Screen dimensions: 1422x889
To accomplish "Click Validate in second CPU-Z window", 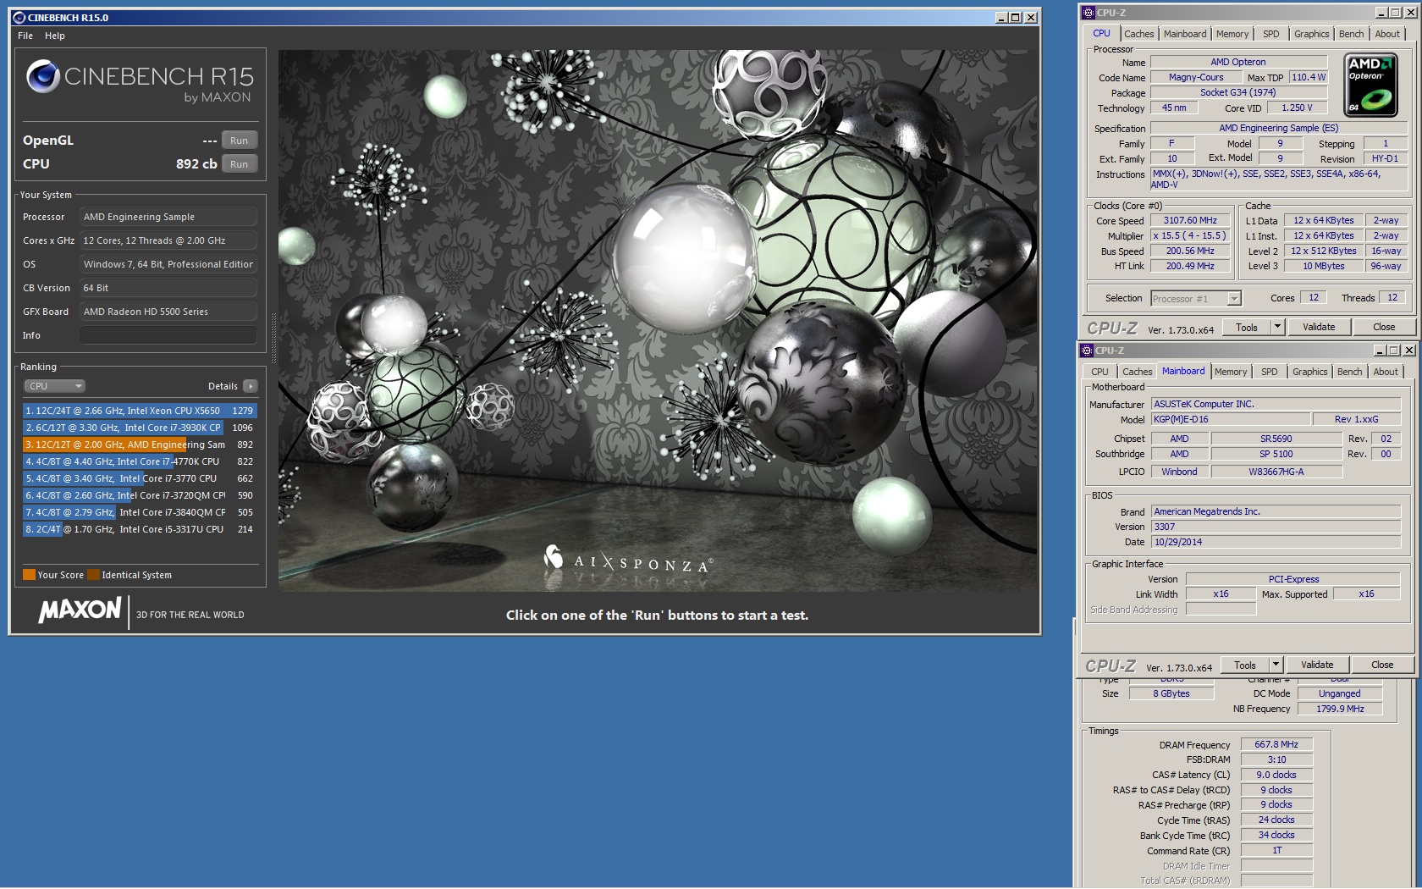I will click(x=1317, y=665).
